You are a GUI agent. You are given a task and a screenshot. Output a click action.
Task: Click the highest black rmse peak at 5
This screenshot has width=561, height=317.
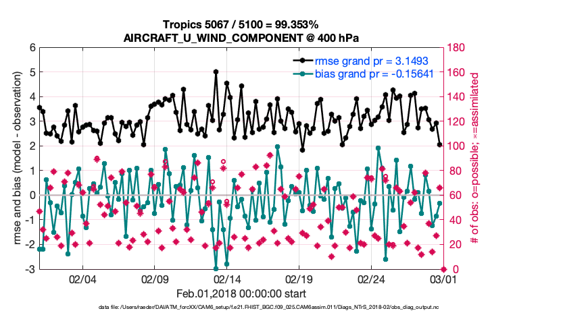[216, 71]
